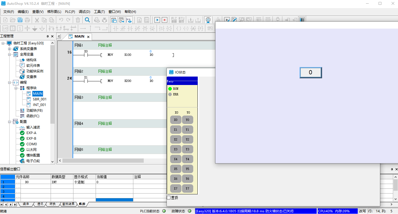The height and width of the screenshot is (214, 398).
Task: Click the project tree scroll-down arrow
Action: pos(52,162)
